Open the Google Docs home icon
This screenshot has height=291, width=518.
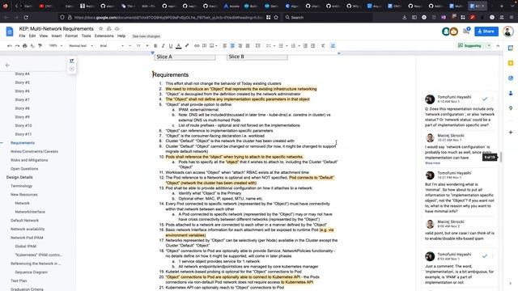pos(10,32)
